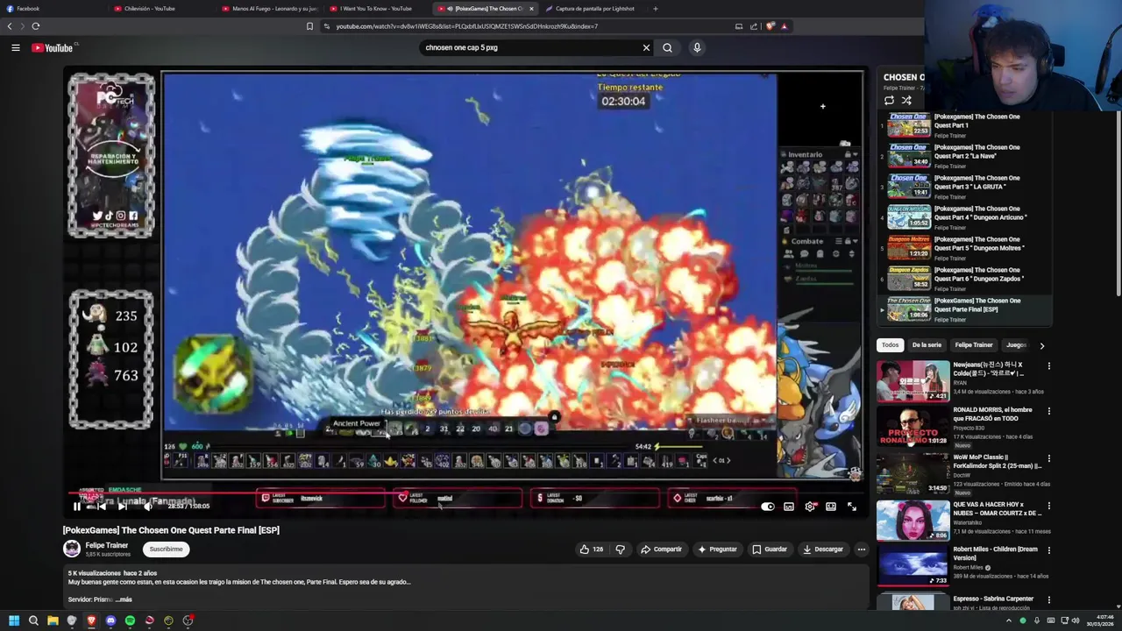Viewport: 1122px width, 631px height.
Task: Show more filter chips with right arrow
Action: [x=1041, y=345]
